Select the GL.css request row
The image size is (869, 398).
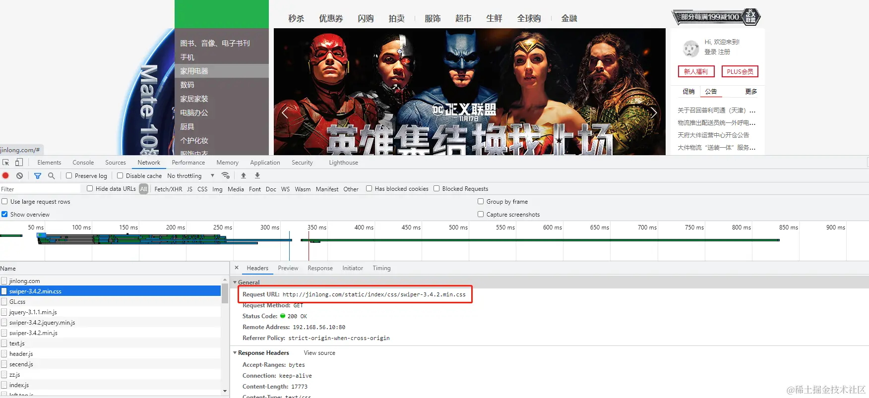coord(110,301)
